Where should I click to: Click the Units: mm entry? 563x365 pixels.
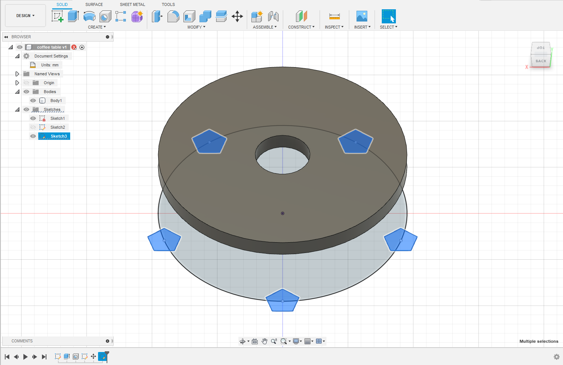(50, 65)
